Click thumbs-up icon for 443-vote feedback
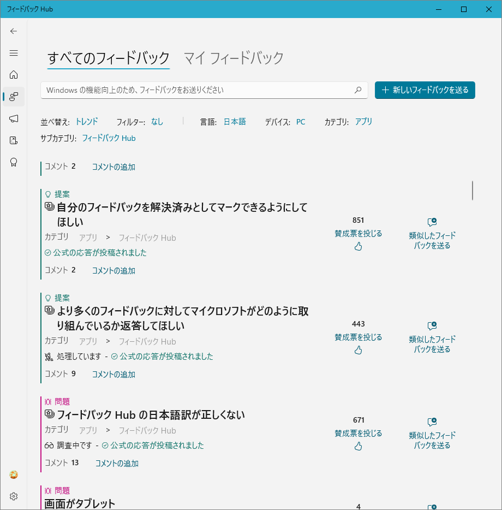This screenshot has width=502, height=510. pyautogui.click(x=358, y=351)
